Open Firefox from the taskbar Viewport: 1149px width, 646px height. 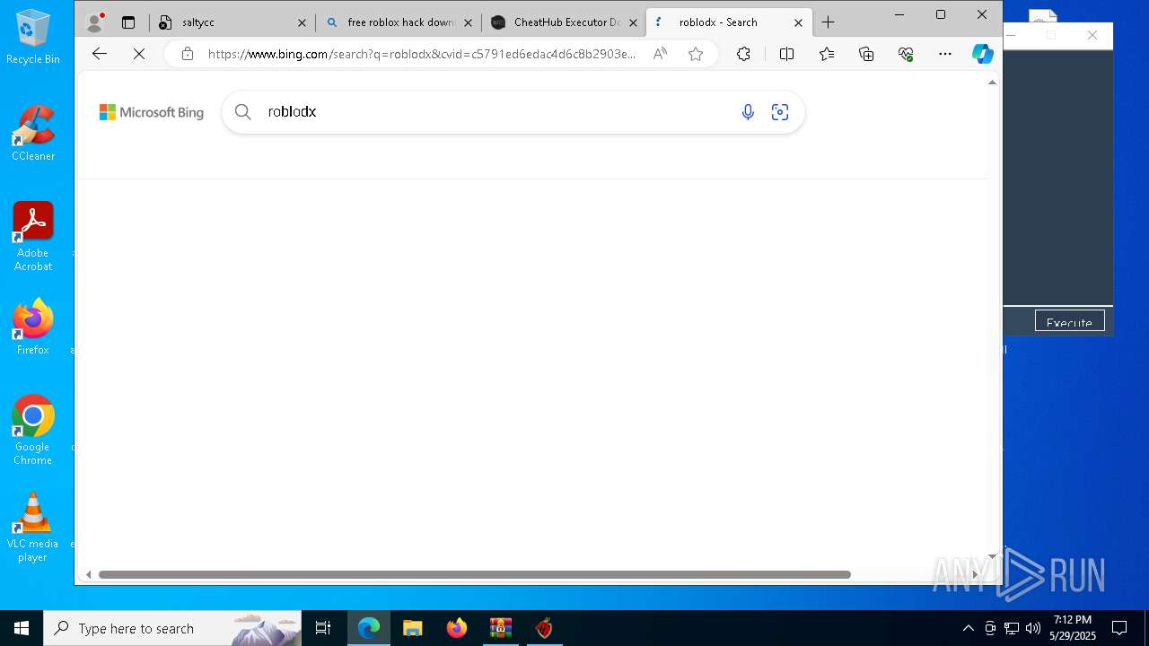click(457, 628)
